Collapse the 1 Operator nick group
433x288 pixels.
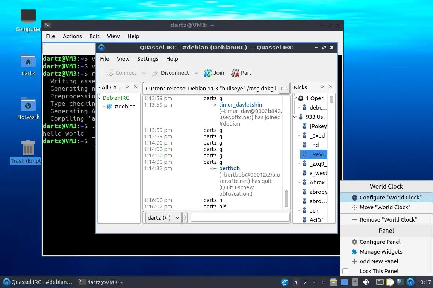pos(295,98)
